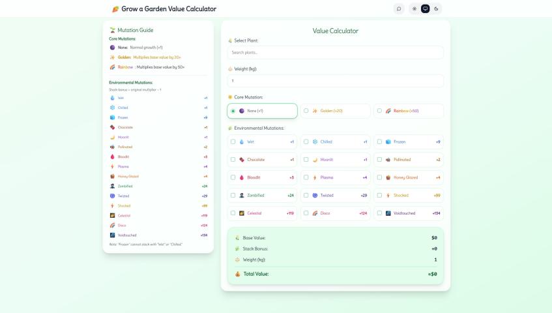Screen dimensions: 552x313
Task: Select the system theme monitor icon
Action: coord(426,9)
